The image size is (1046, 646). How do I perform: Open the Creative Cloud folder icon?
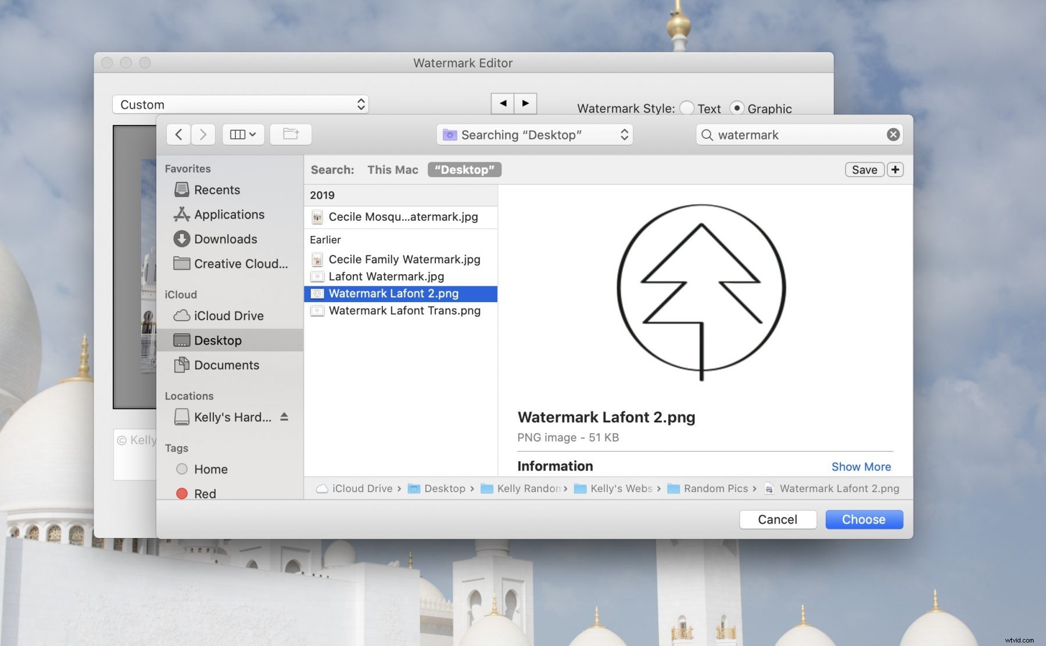point(182,263)
